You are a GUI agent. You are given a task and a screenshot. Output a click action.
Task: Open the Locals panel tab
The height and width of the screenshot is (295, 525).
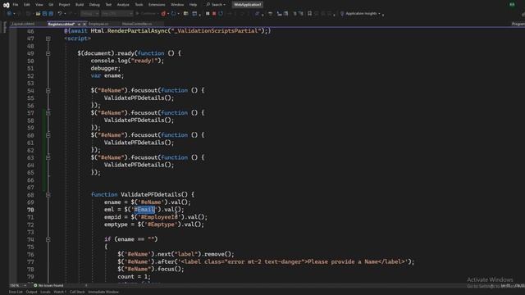point(45,292)
